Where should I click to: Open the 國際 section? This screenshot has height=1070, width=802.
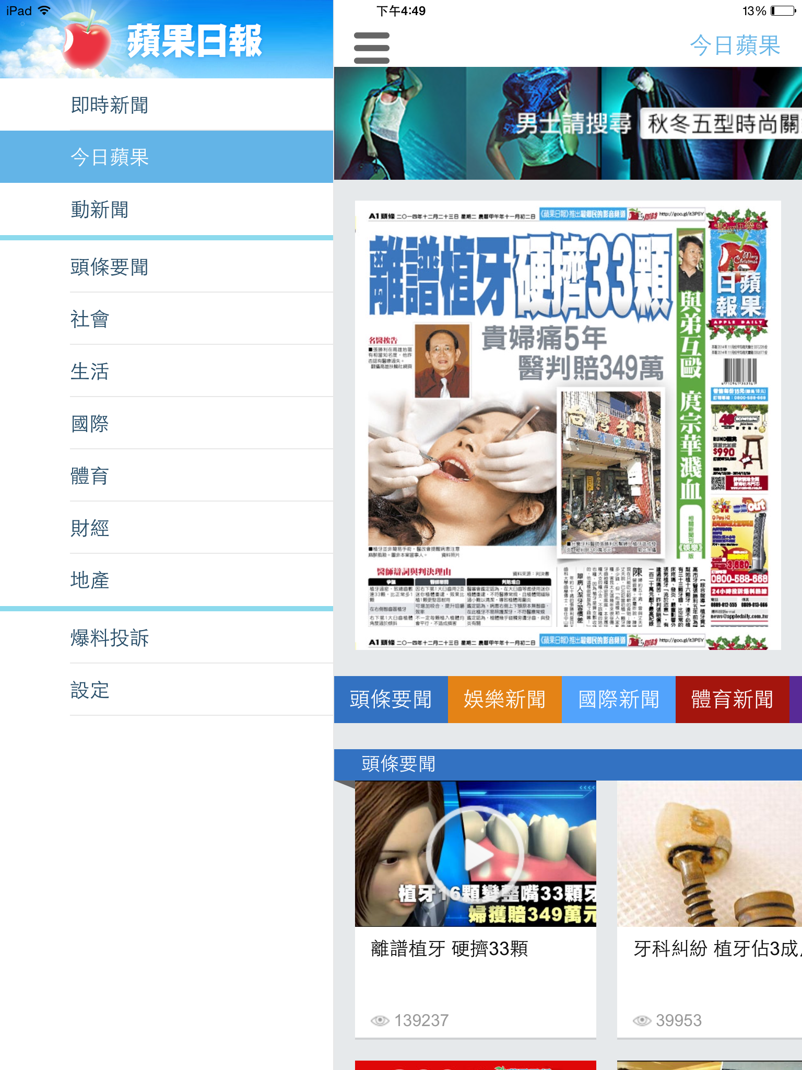click(167, 424)
